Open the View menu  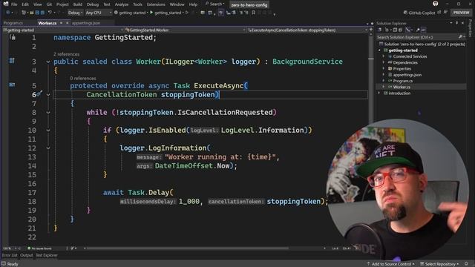[x=38, y=4]
